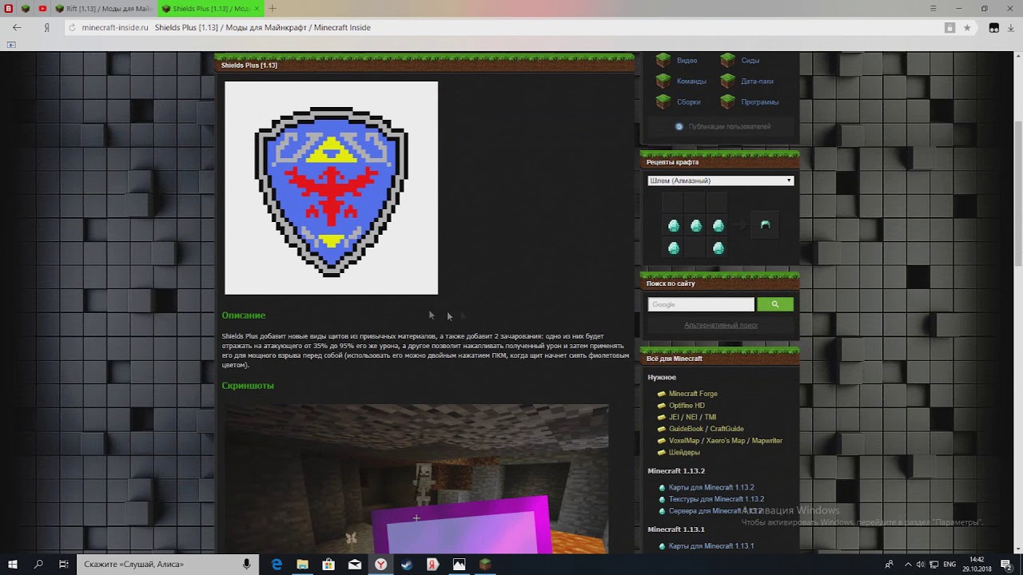The image size is (1023, 575).
Task: Open the Программы section link
Action: 759,102
